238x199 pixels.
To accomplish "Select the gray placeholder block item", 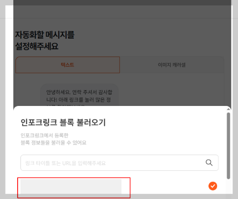I will pyautogui.click(x=71, y=187).
